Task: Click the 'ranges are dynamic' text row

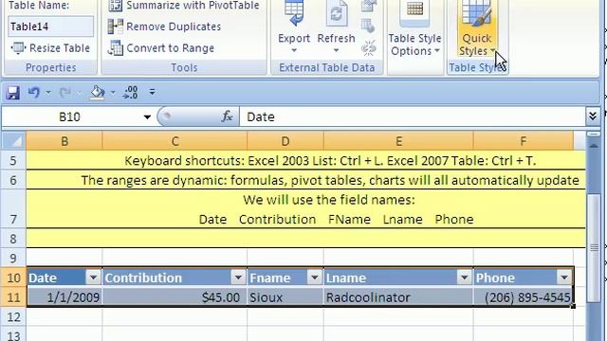Action: pos(330,180)
